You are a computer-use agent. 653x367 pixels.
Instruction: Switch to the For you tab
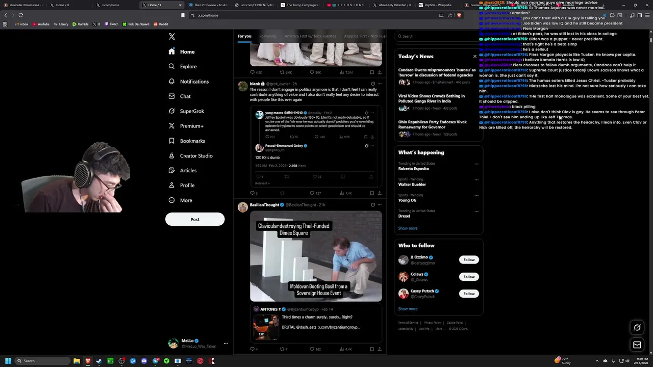[x=244, y=36]
